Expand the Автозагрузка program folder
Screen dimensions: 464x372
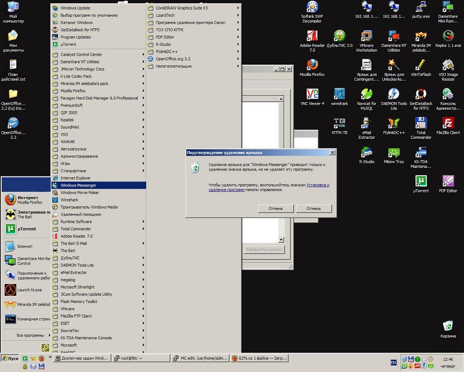pyautogui.click(x=98, y=149)
